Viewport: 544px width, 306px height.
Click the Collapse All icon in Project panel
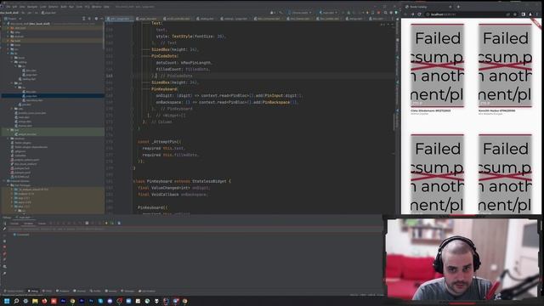89,19
